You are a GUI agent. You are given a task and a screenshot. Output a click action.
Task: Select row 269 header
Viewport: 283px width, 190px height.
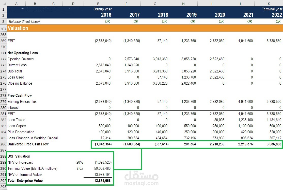(x=3, y=41)
